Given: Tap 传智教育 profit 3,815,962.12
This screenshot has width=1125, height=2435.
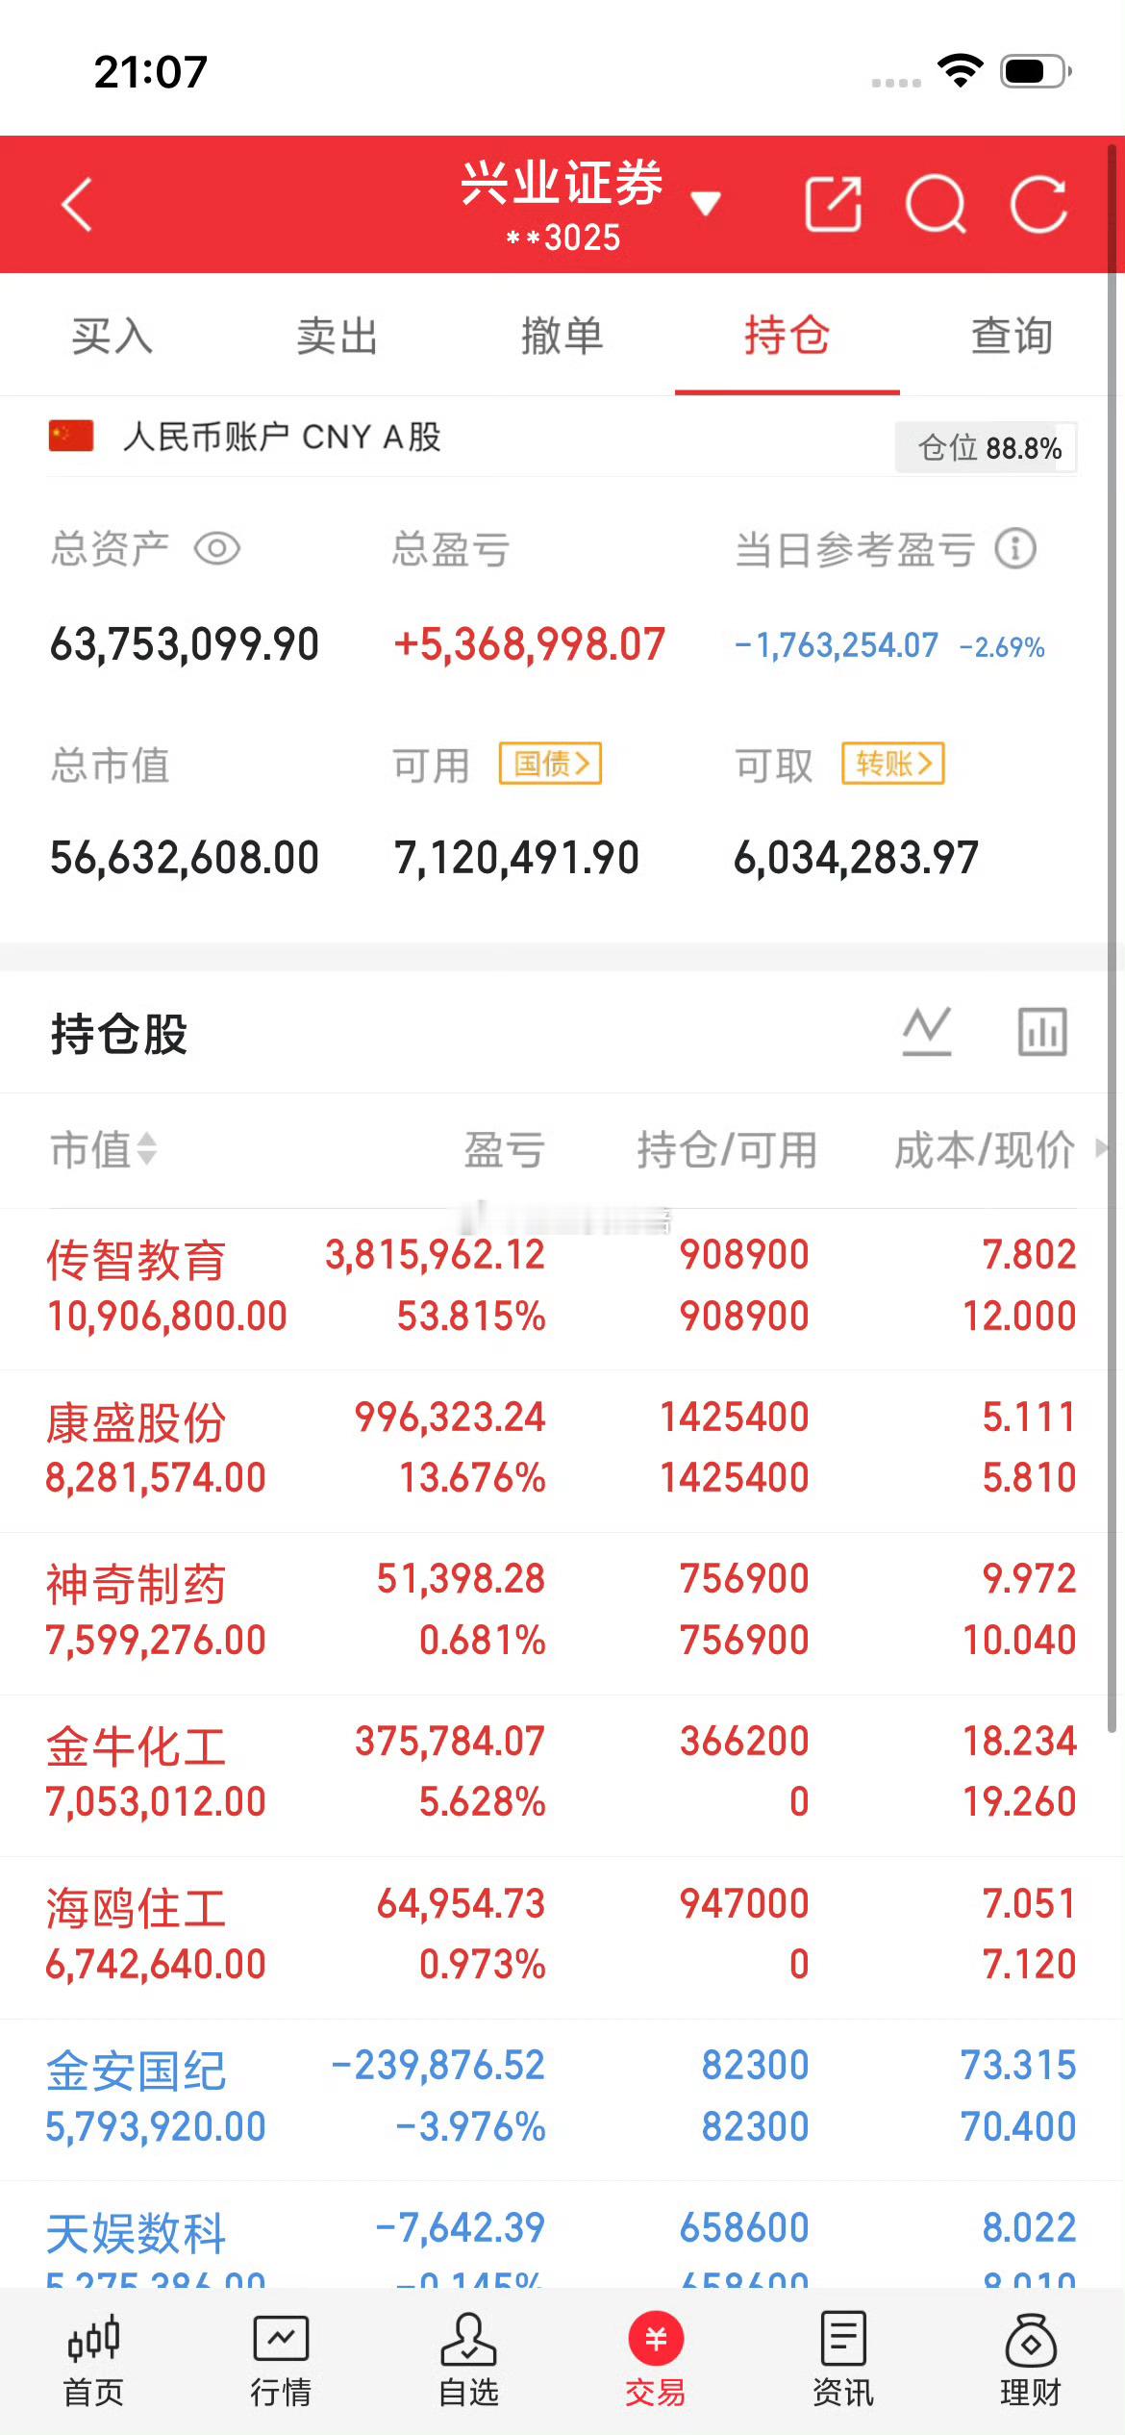Looking at the screenshot, I should pos(436,1255).
